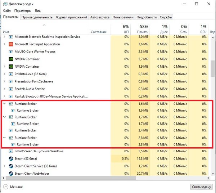The height and width of the screenshot is (193, 216).
Task: Click the SmartScreen Защитника Windows icon
Action: [x=10, y=151]
